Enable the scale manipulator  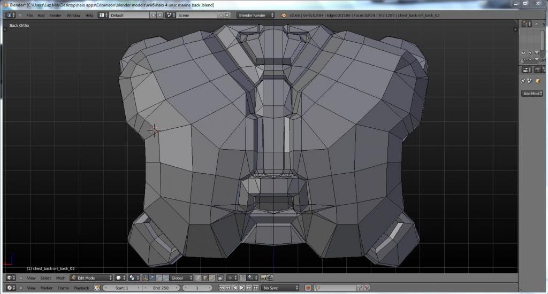pos(166,278)
